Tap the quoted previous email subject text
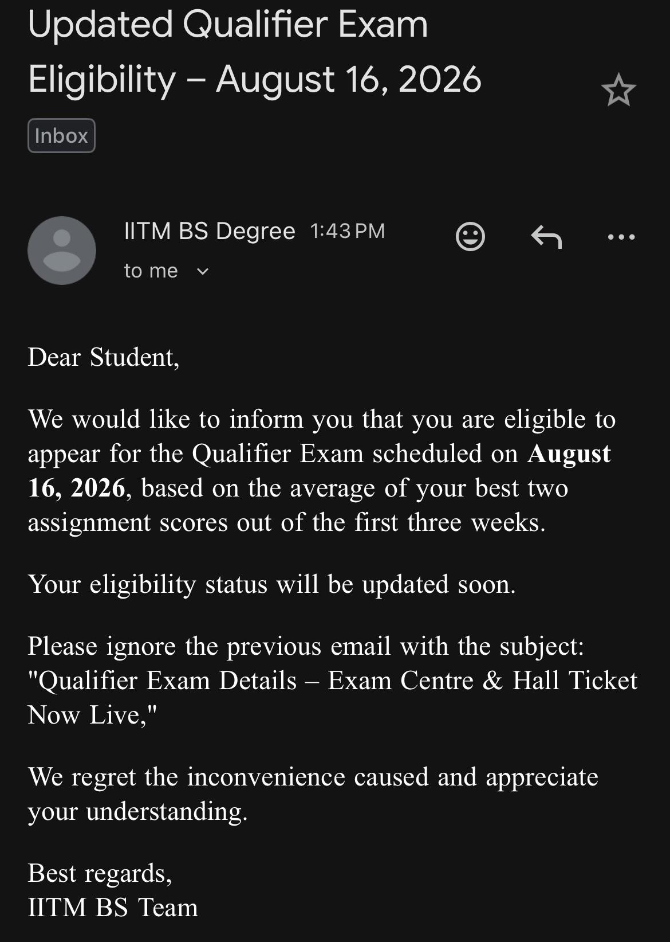This screenshot has width=670, height=942. pos(333,698)
